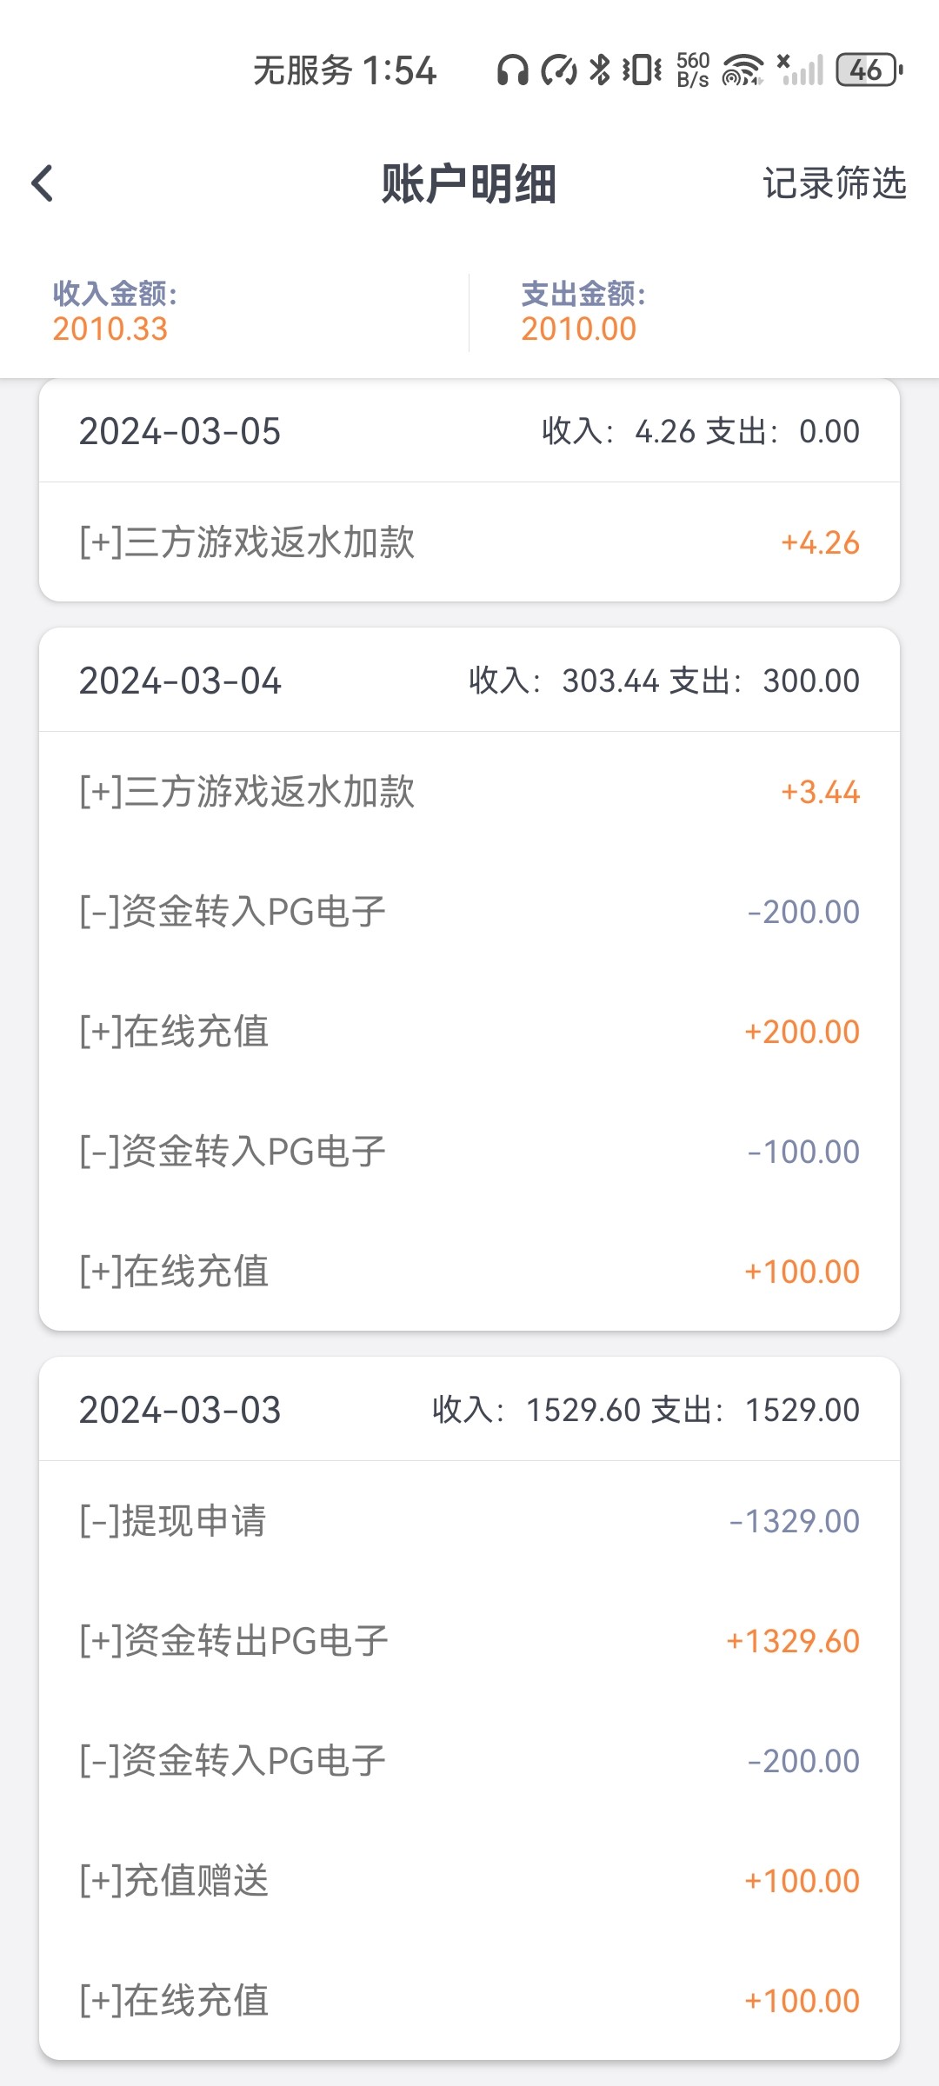
Task: Tap the speed gauge status icon
Action: (x=558, y=70)
